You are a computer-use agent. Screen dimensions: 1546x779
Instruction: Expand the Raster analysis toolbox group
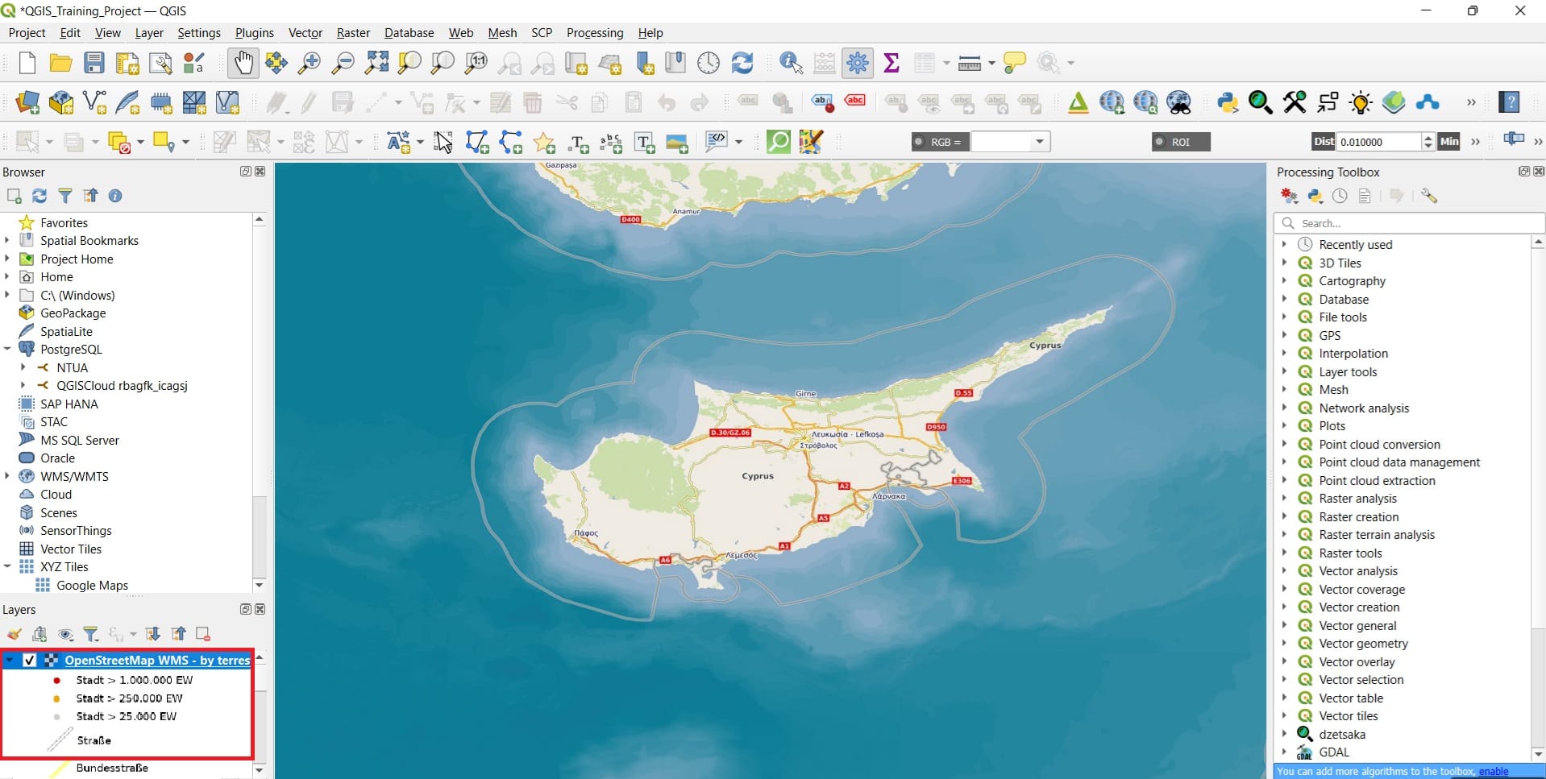point(1284,499)
